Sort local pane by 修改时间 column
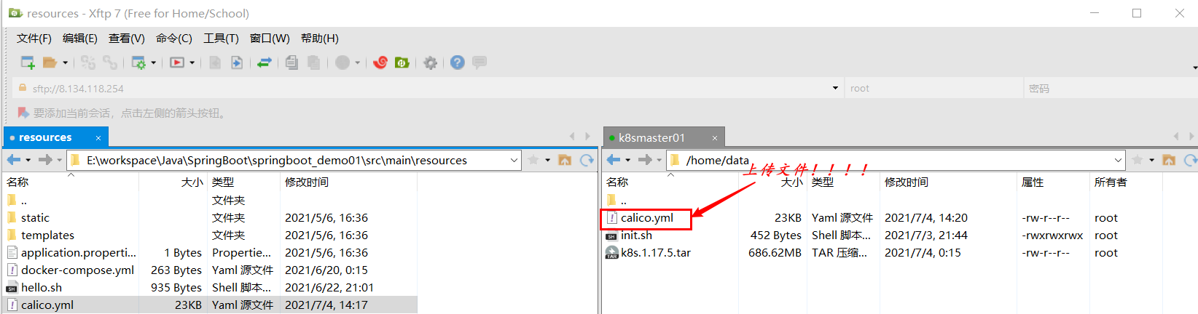 [x=307, y=182]
